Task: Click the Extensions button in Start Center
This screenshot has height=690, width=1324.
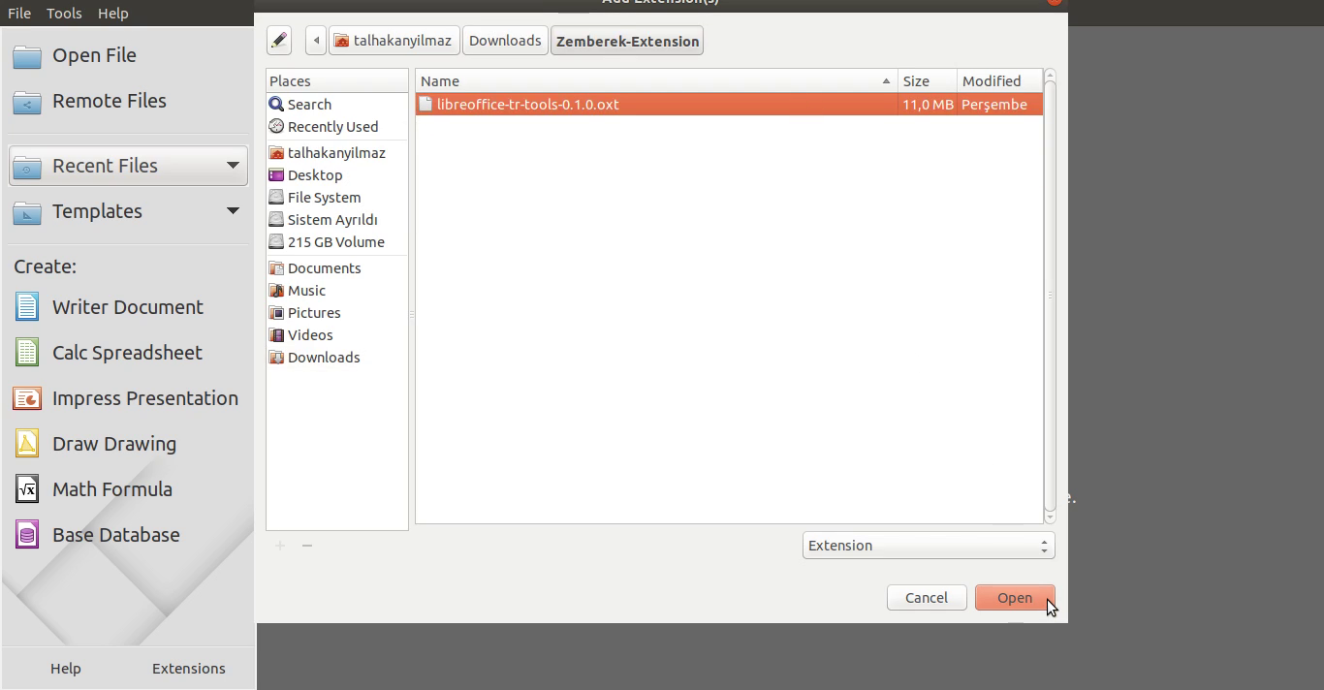Action: (x=188, y=669)
